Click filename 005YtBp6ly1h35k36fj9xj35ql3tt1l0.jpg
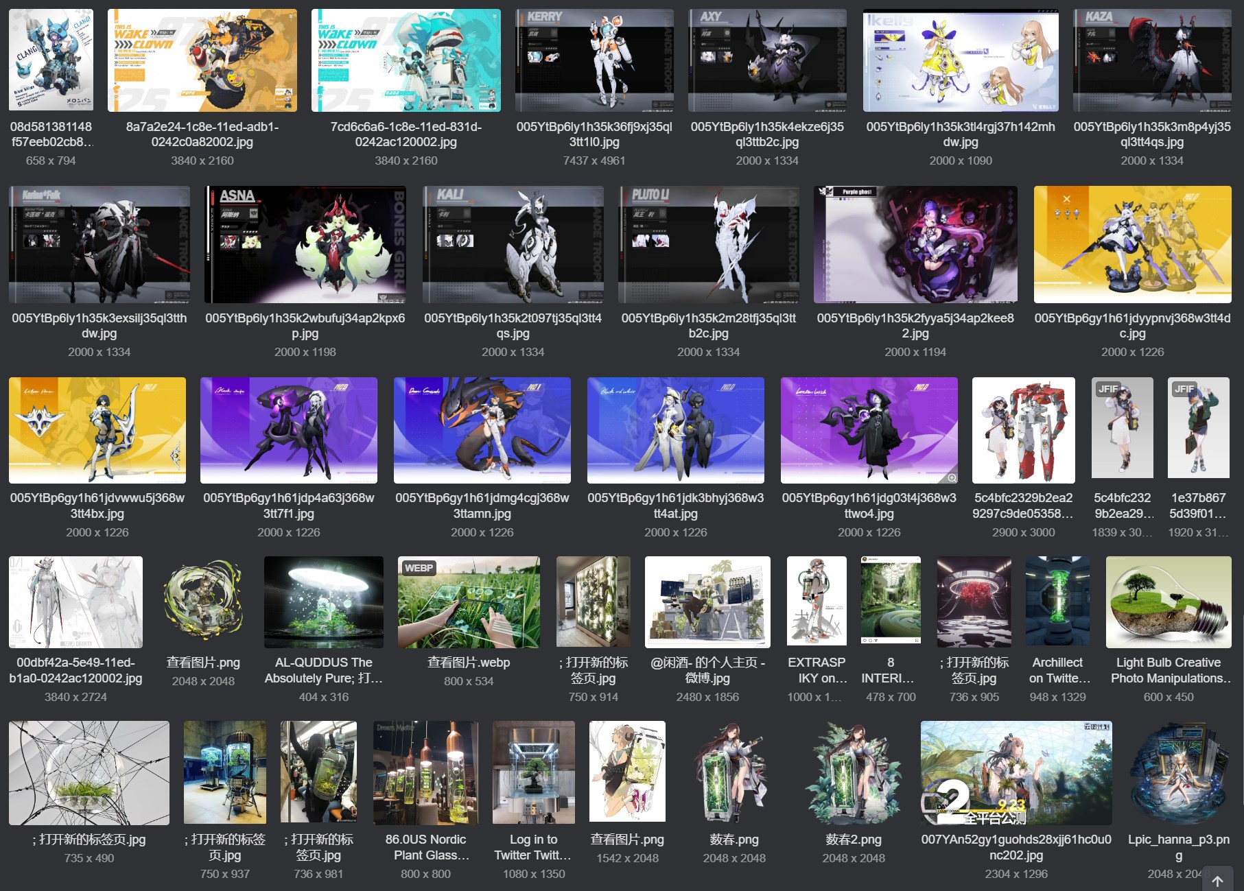Viewport: 1244px width, 891px height. (x=594, y=134)
